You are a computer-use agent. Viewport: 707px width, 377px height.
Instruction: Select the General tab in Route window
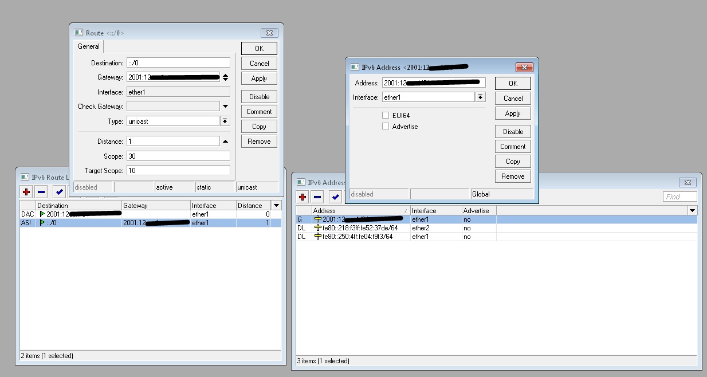89,46
